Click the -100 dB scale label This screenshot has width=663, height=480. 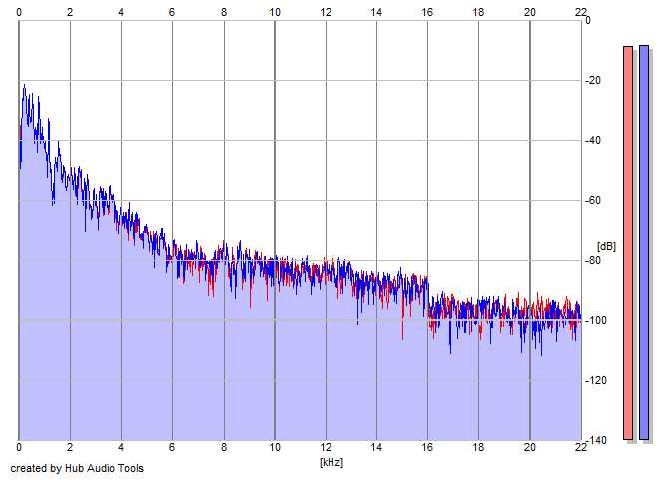(595, 320)
